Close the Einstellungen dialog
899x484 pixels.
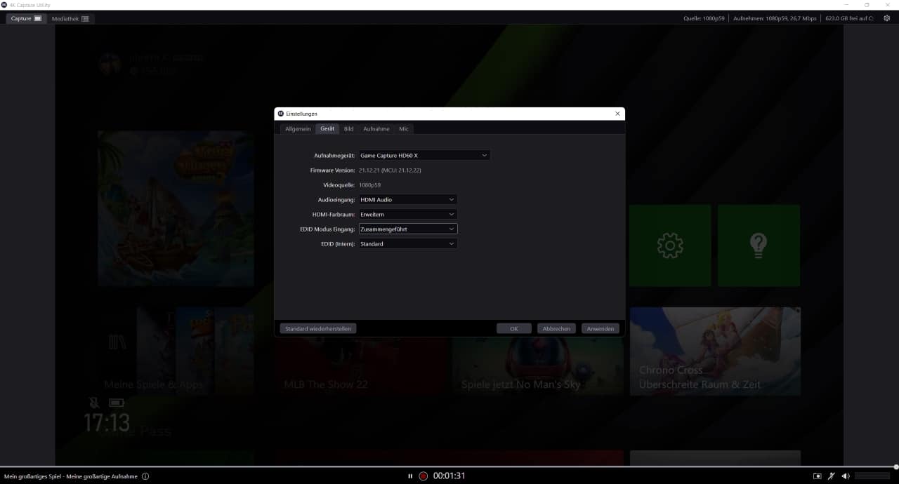[617, 114]
